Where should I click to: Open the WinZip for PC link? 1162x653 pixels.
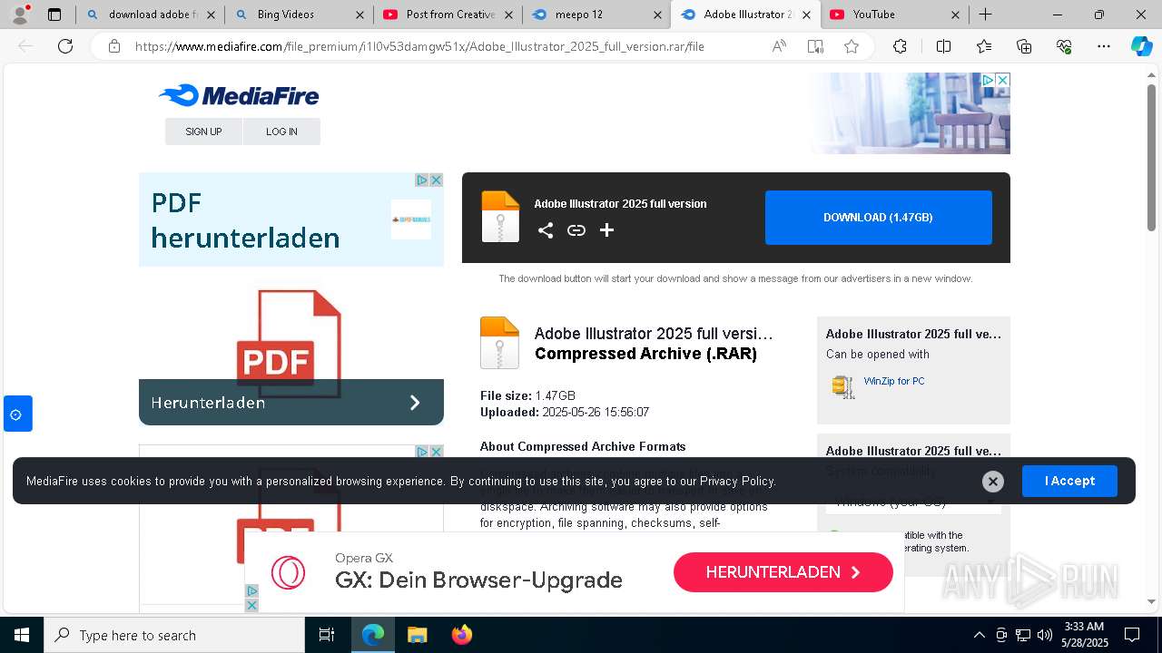pos(894,381)
